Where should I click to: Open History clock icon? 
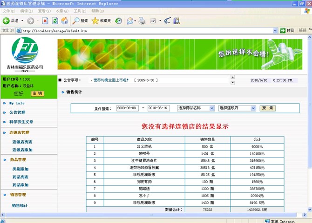[119, 20]
